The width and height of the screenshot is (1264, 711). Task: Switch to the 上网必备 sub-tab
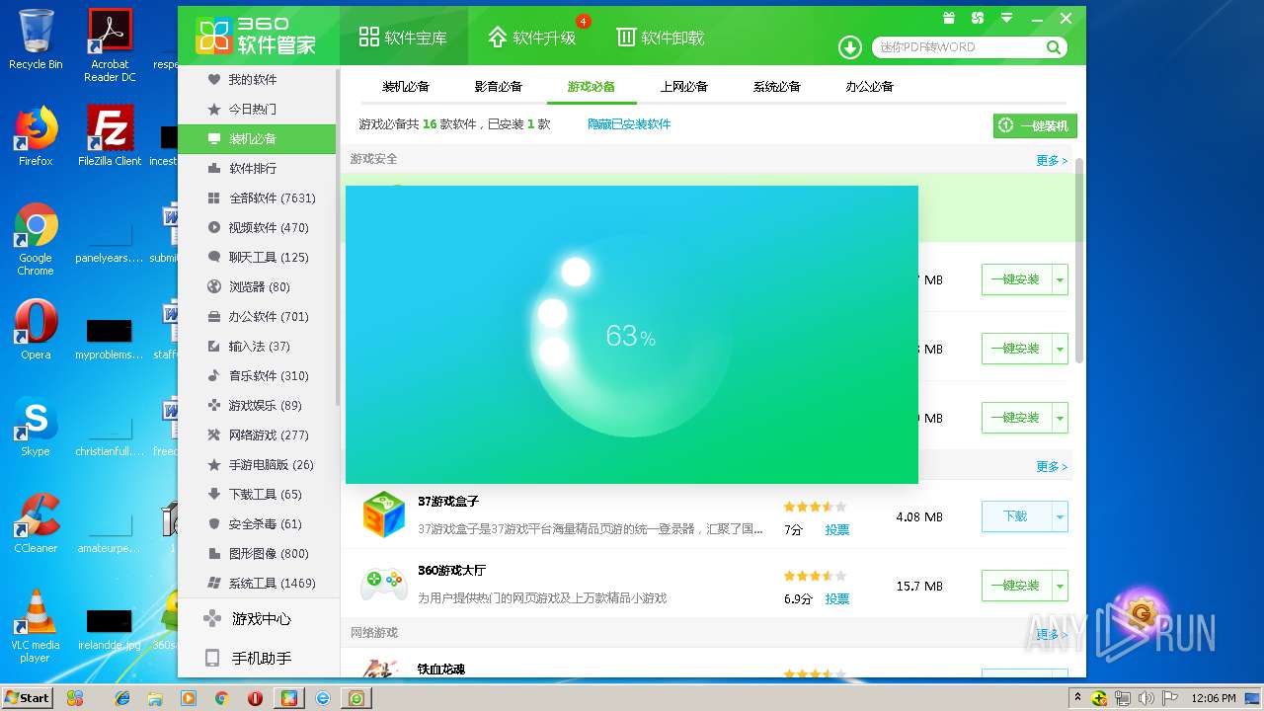coord(683,87)
